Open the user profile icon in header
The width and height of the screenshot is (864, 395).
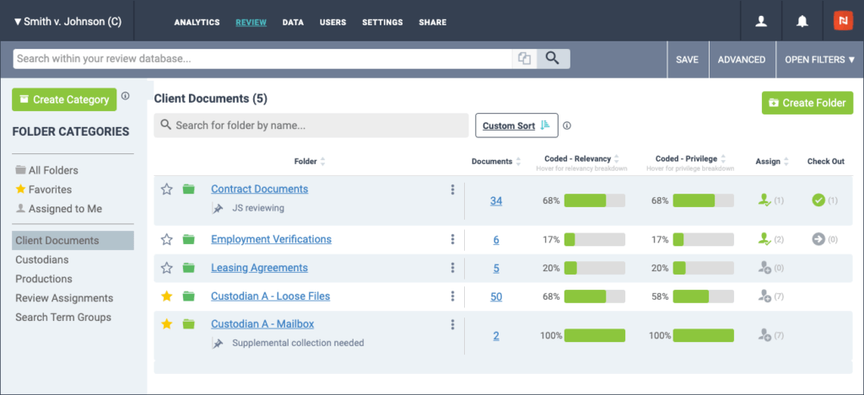tap(761, 22)
